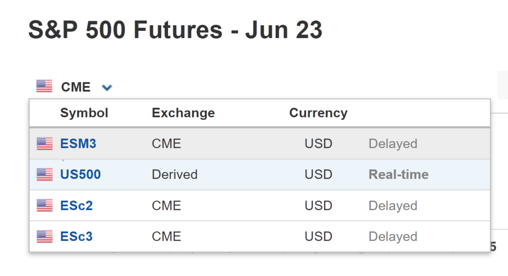This screenshot has height=276, width=508.
Task: Select the US500 symbol link
Action: pyautogui.click(x=80, y=175)
